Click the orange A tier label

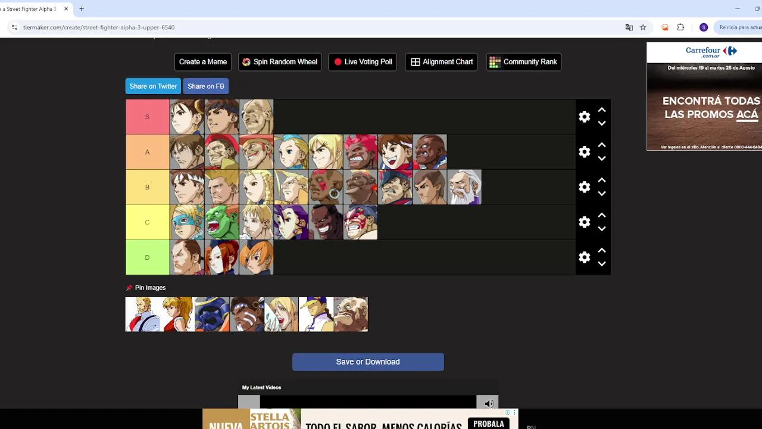point(148,152)
